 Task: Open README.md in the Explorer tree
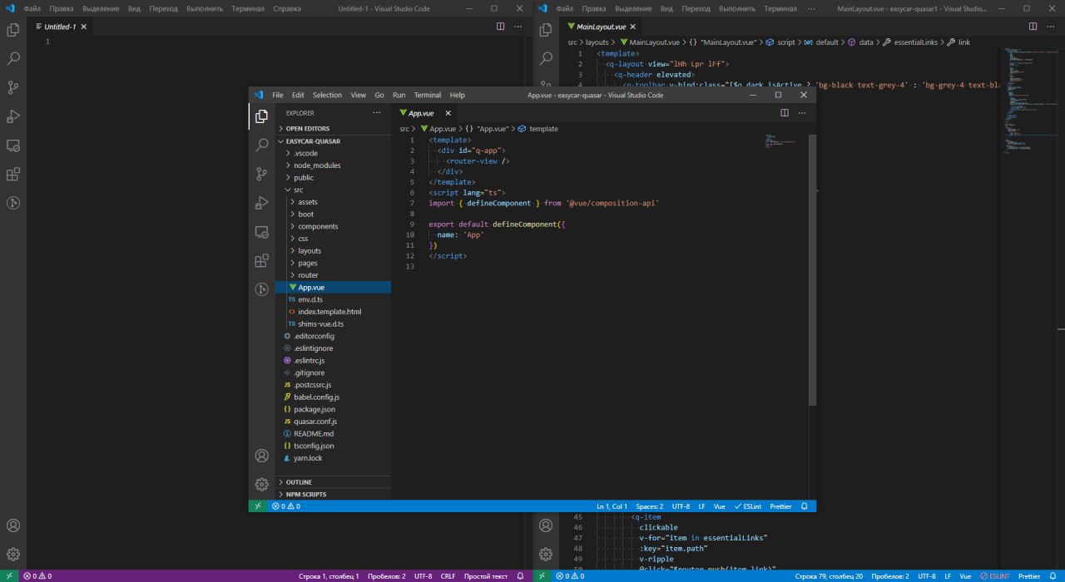tap(333, 433)
